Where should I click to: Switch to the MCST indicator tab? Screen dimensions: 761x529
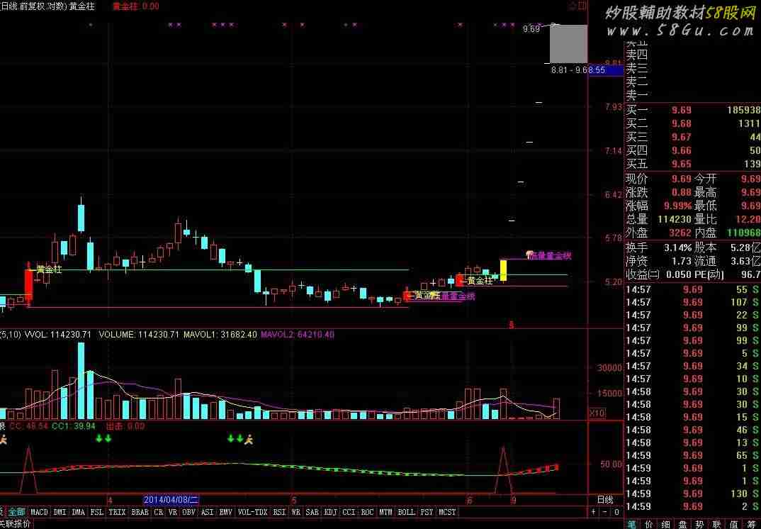coord(447,512)
